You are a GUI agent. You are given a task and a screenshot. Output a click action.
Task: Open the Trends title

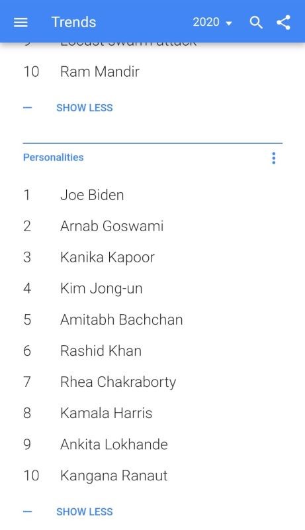click(x=73, y=23)
